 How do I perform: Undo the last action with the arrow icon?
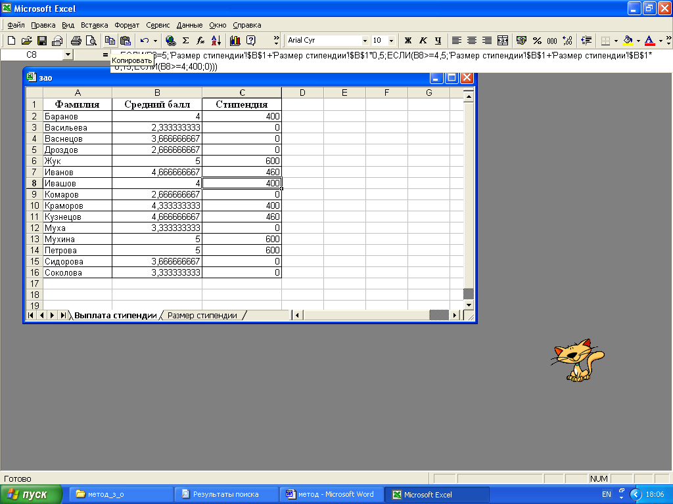pos(144,40)
